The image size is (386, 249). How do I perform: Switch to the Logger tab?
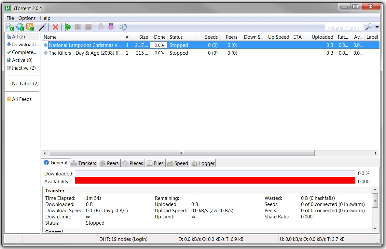[203, 163]
